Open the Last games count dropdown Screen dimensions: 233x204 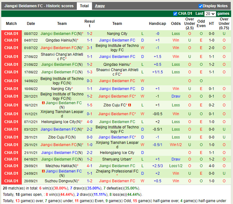(x=210, y=14)
